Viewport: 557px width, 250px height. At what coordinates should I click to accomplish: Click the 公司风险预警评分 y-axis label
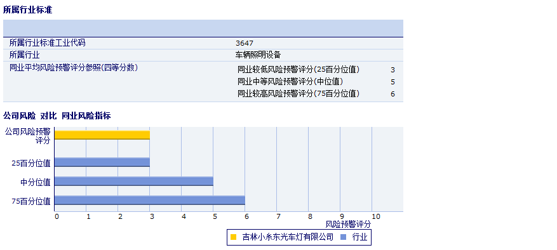[x=28, y=136]
